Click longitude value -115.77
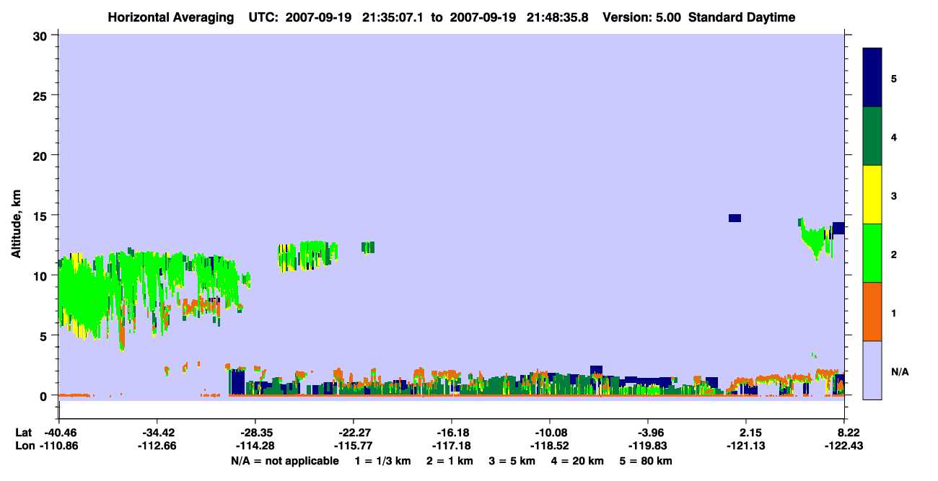The height and width of the screenshot is (481, 938). (x=353, y=446)
